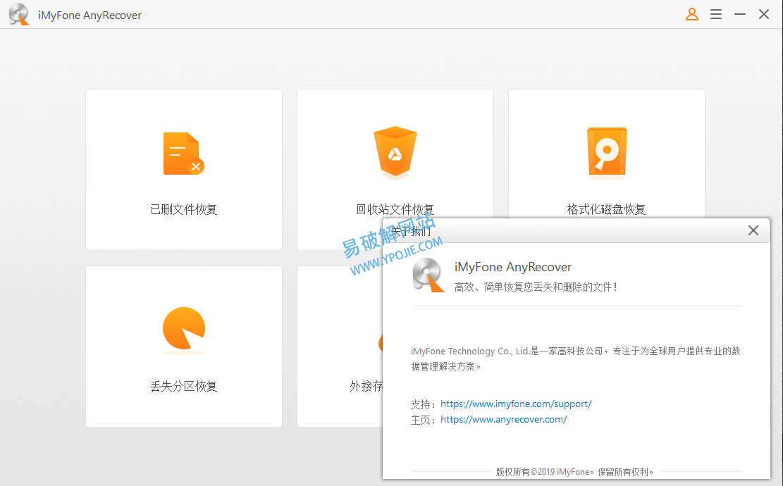
Task: Click the AnyRecover logo in title bar
Action: (x=19, y=15)
